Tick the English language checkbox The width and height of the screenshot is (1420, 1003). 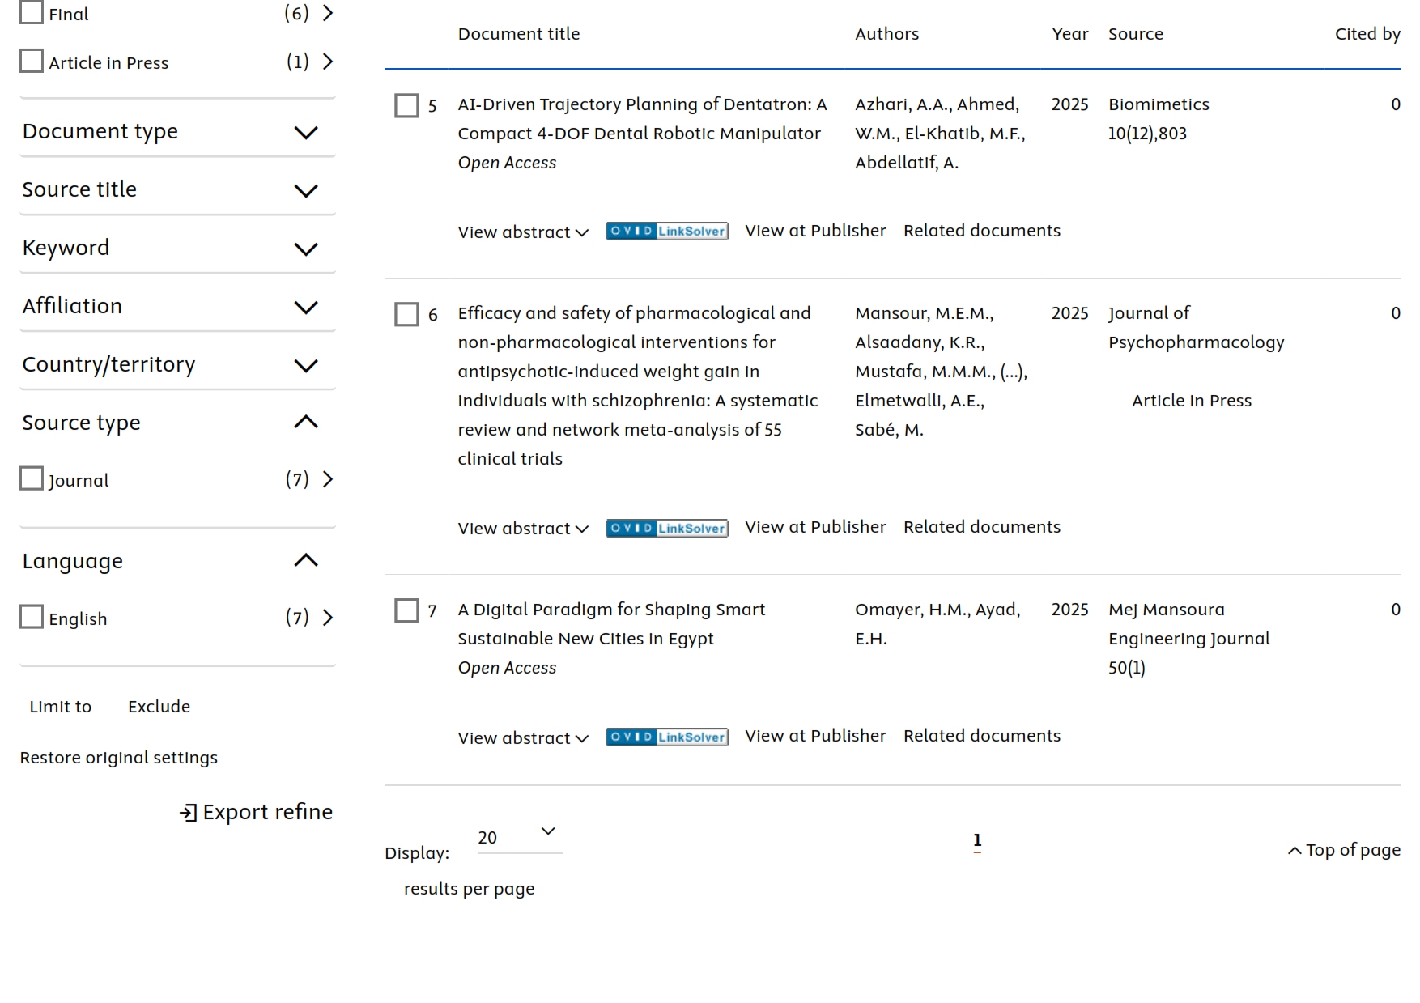pyautogui.click(x=32, y=618)
